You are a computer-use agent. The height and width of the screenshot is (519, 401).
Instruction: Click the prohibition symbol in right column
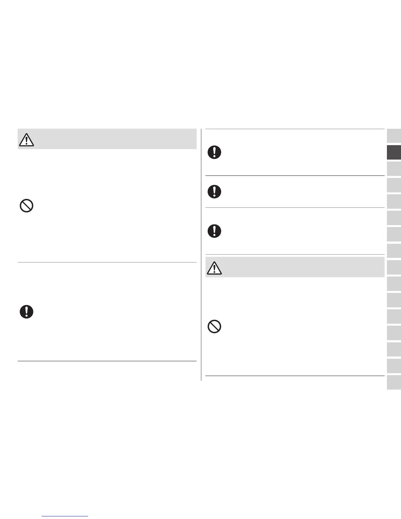coord(214,327)
